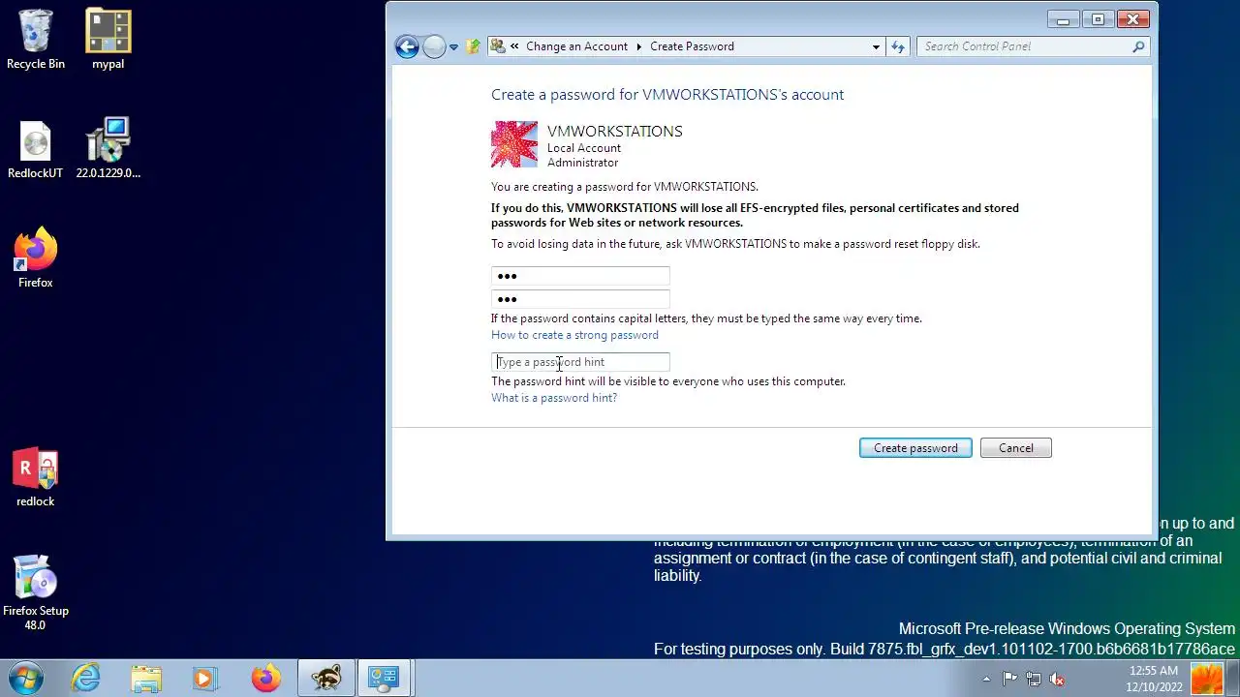The height and width of the screenshot is (697, 1240).
Task: Click the muted volume tray icon
Action: (1057, 680)
